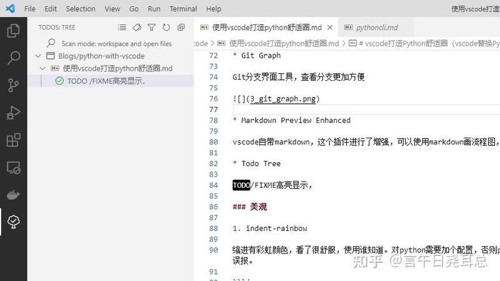
Task: Open the Docker view
Action: (x=13, y=195)
